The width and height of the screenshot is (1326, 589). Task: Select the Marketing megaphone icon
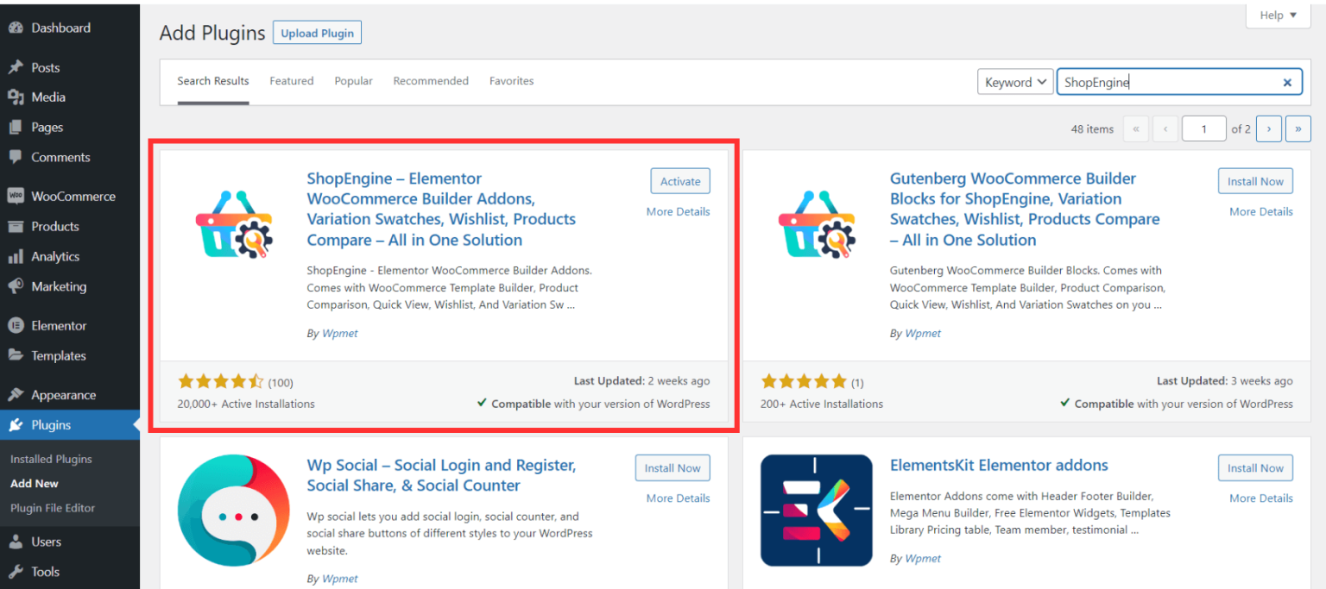click(x=16, y=286)
